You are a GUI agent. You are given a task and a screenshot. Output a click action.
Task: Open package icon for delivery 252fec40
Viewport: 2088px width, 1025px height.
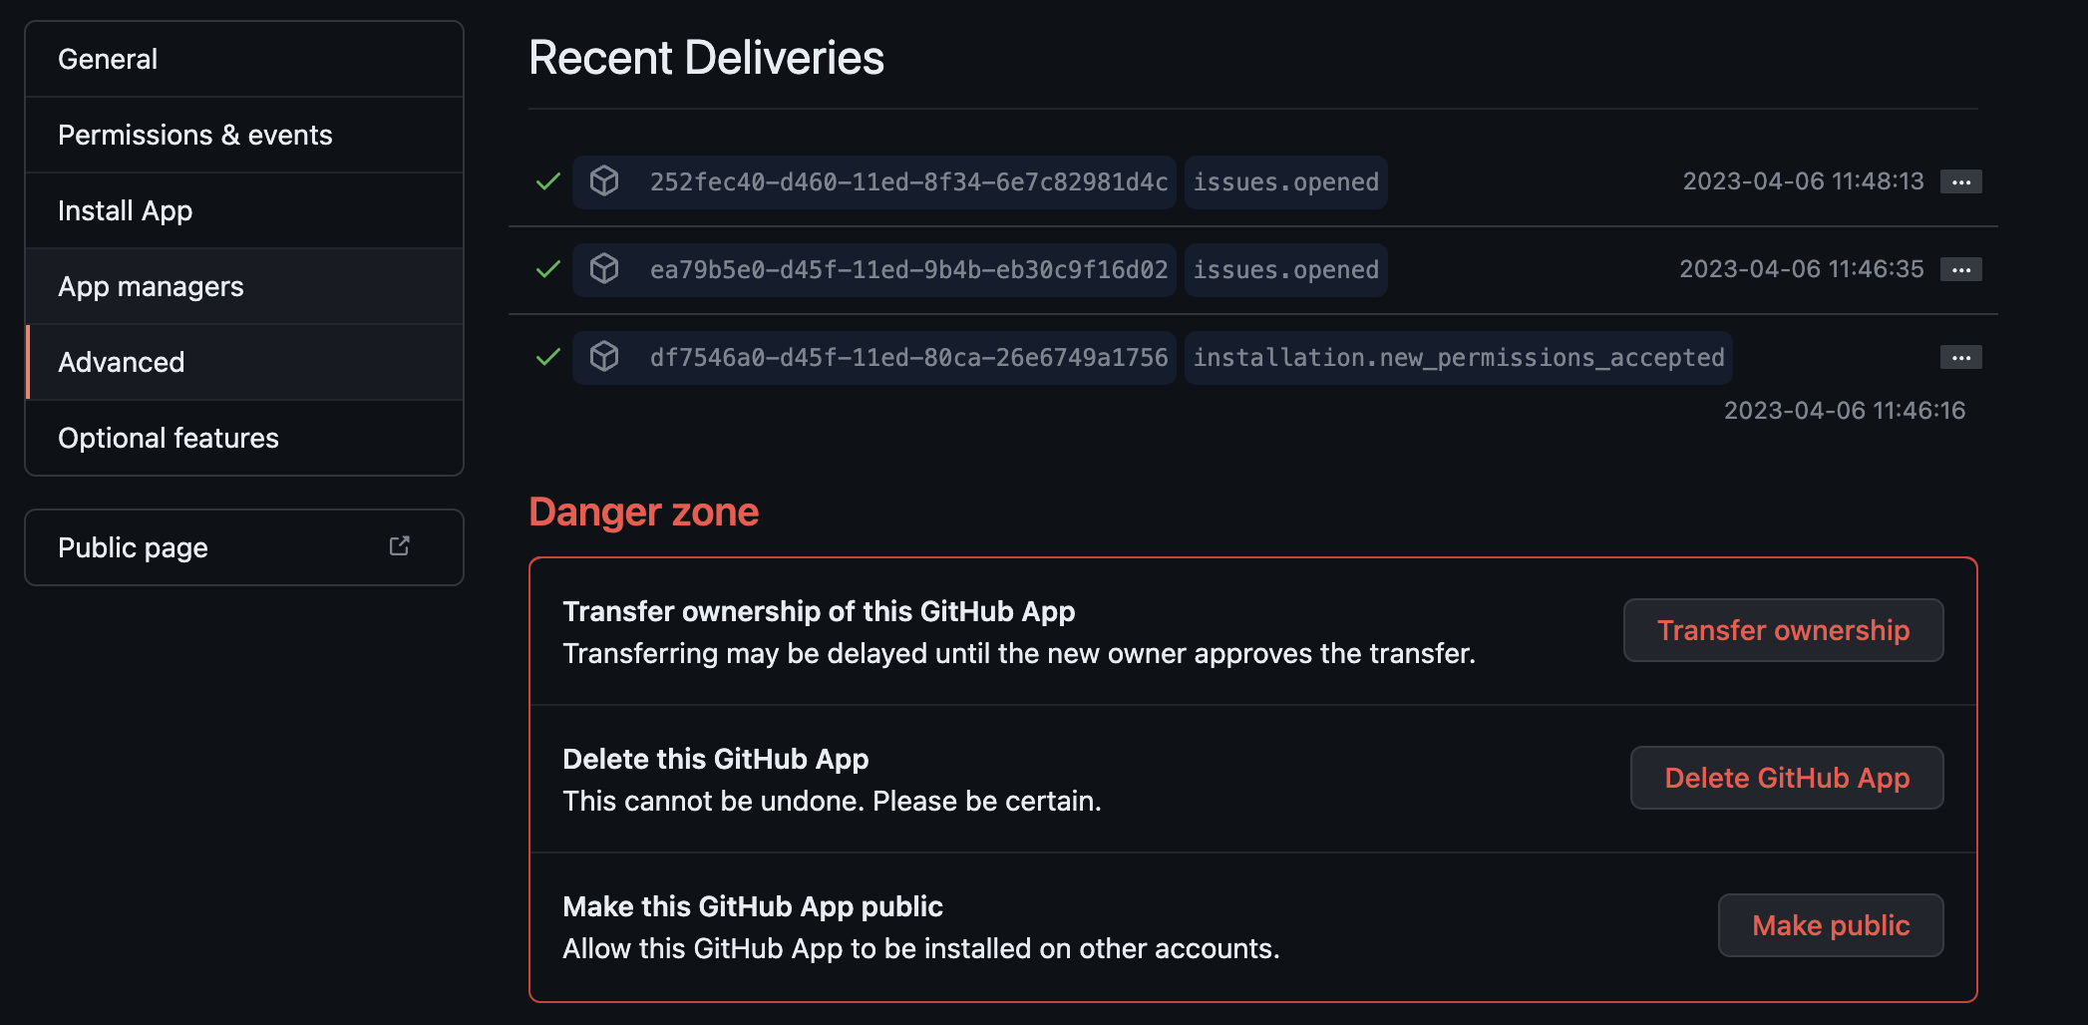click(604, 181)
